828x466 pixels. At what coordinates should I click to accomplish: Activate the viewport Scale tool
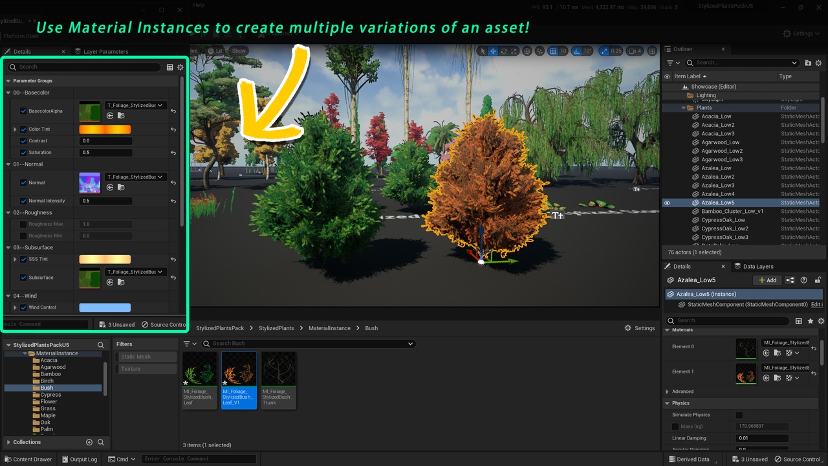point(514,51)
